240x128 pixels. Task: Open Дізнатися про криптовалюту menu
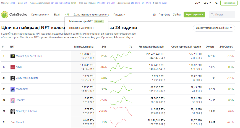click(91, 15)
